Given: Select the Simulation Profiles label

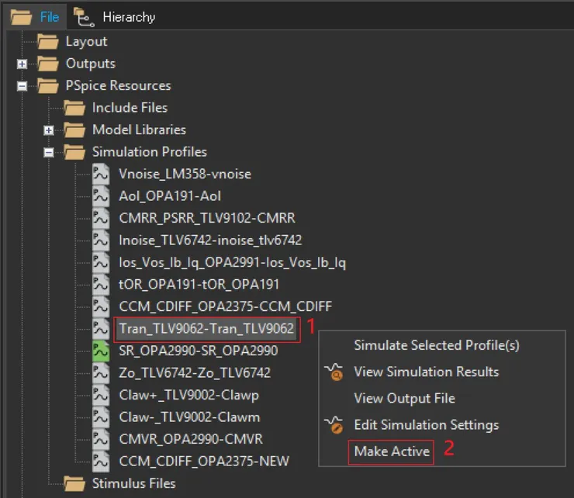Looking at the screenshot, I should point(150,152).
